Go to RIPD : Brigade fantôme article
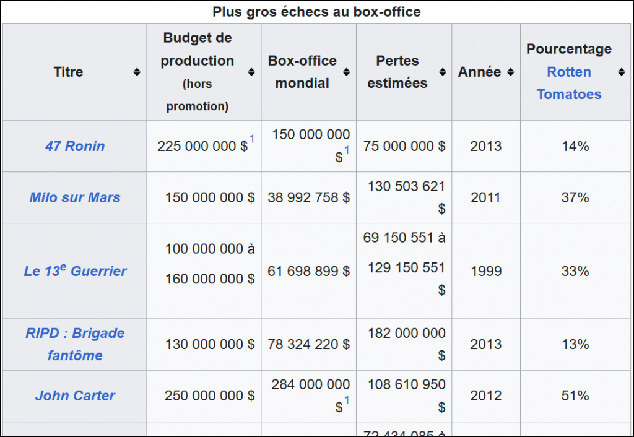 click(x=75, y=344)
